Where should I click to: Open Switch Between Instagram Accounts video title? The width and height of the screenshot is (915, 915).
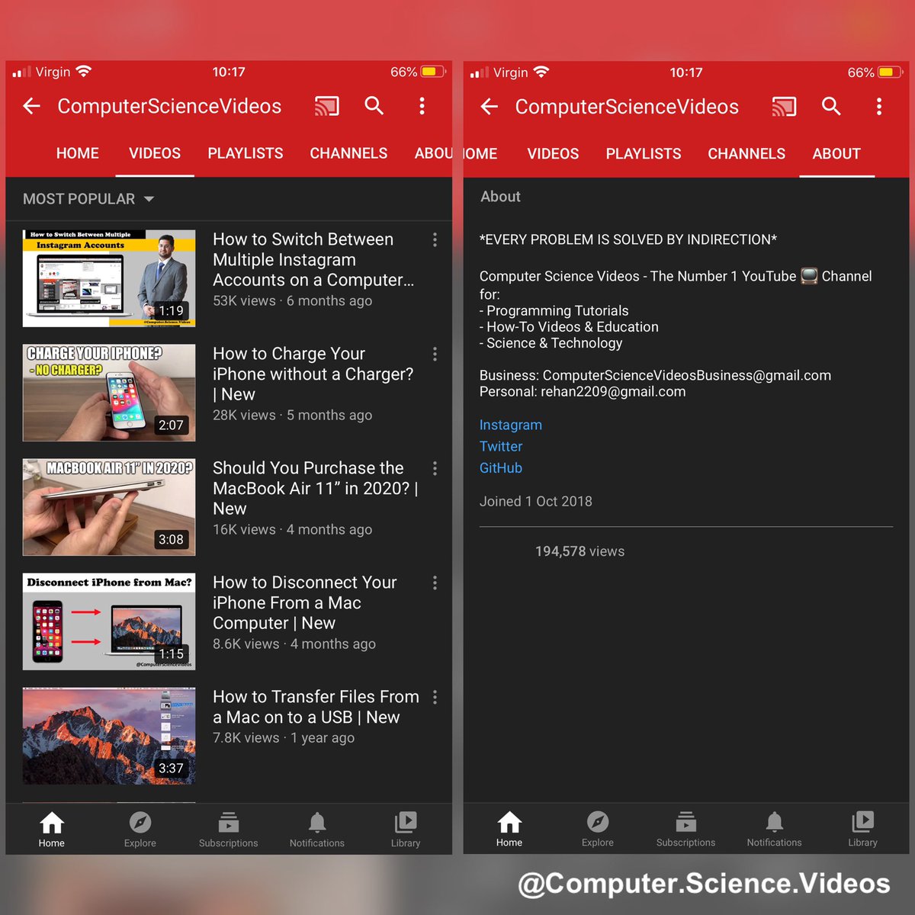coord(313,259)
